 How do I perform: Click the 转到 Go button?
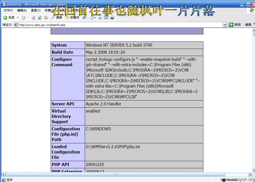pyautogui.click(x=235, y=25)
